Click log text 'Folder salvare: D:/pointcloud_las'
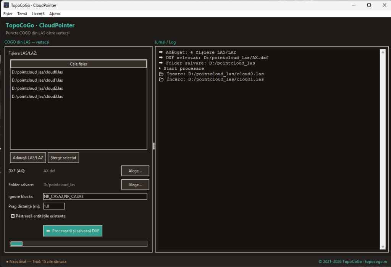 coord(210,63)
